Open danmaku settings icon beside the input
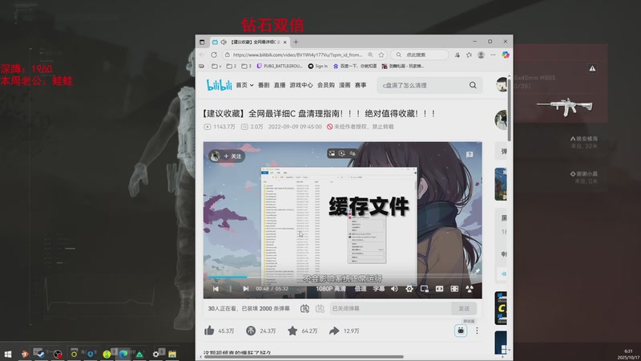 (x=320, y=309)
